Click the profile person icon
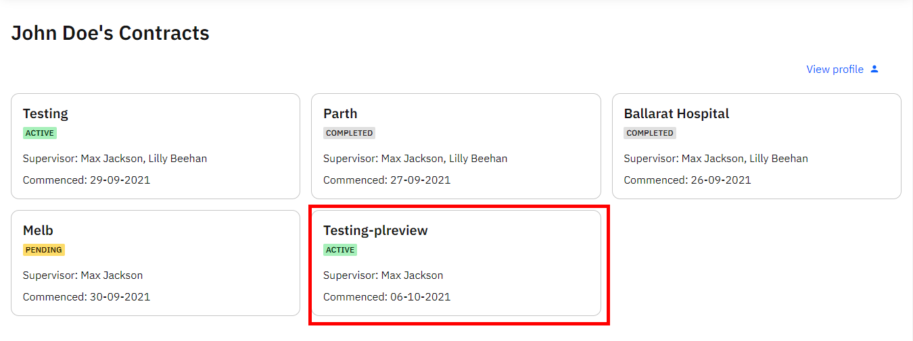Viewport: 913px width, 341px height. (874, 69)
